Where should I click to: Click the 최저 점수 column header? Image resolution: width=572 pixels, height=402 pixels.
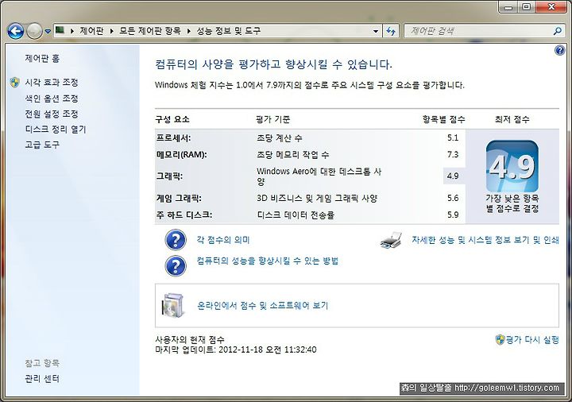pos(512,119)
